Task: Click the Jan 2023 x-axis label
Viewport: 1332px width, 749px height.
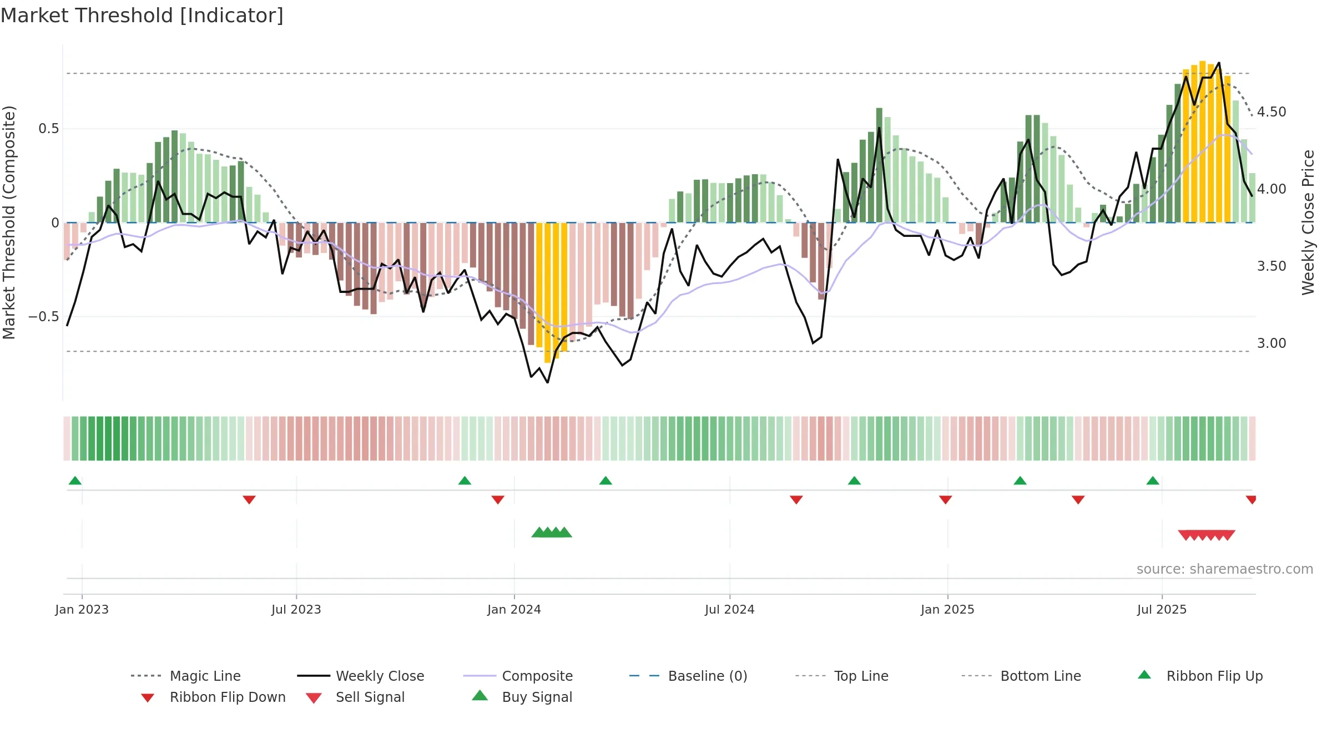Action: tap(82, 609)
